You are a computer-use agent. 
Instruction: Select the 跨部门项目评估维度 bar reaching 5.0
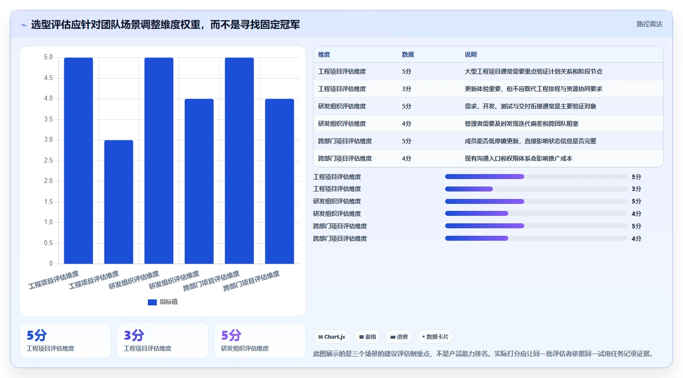coord(239,161)
